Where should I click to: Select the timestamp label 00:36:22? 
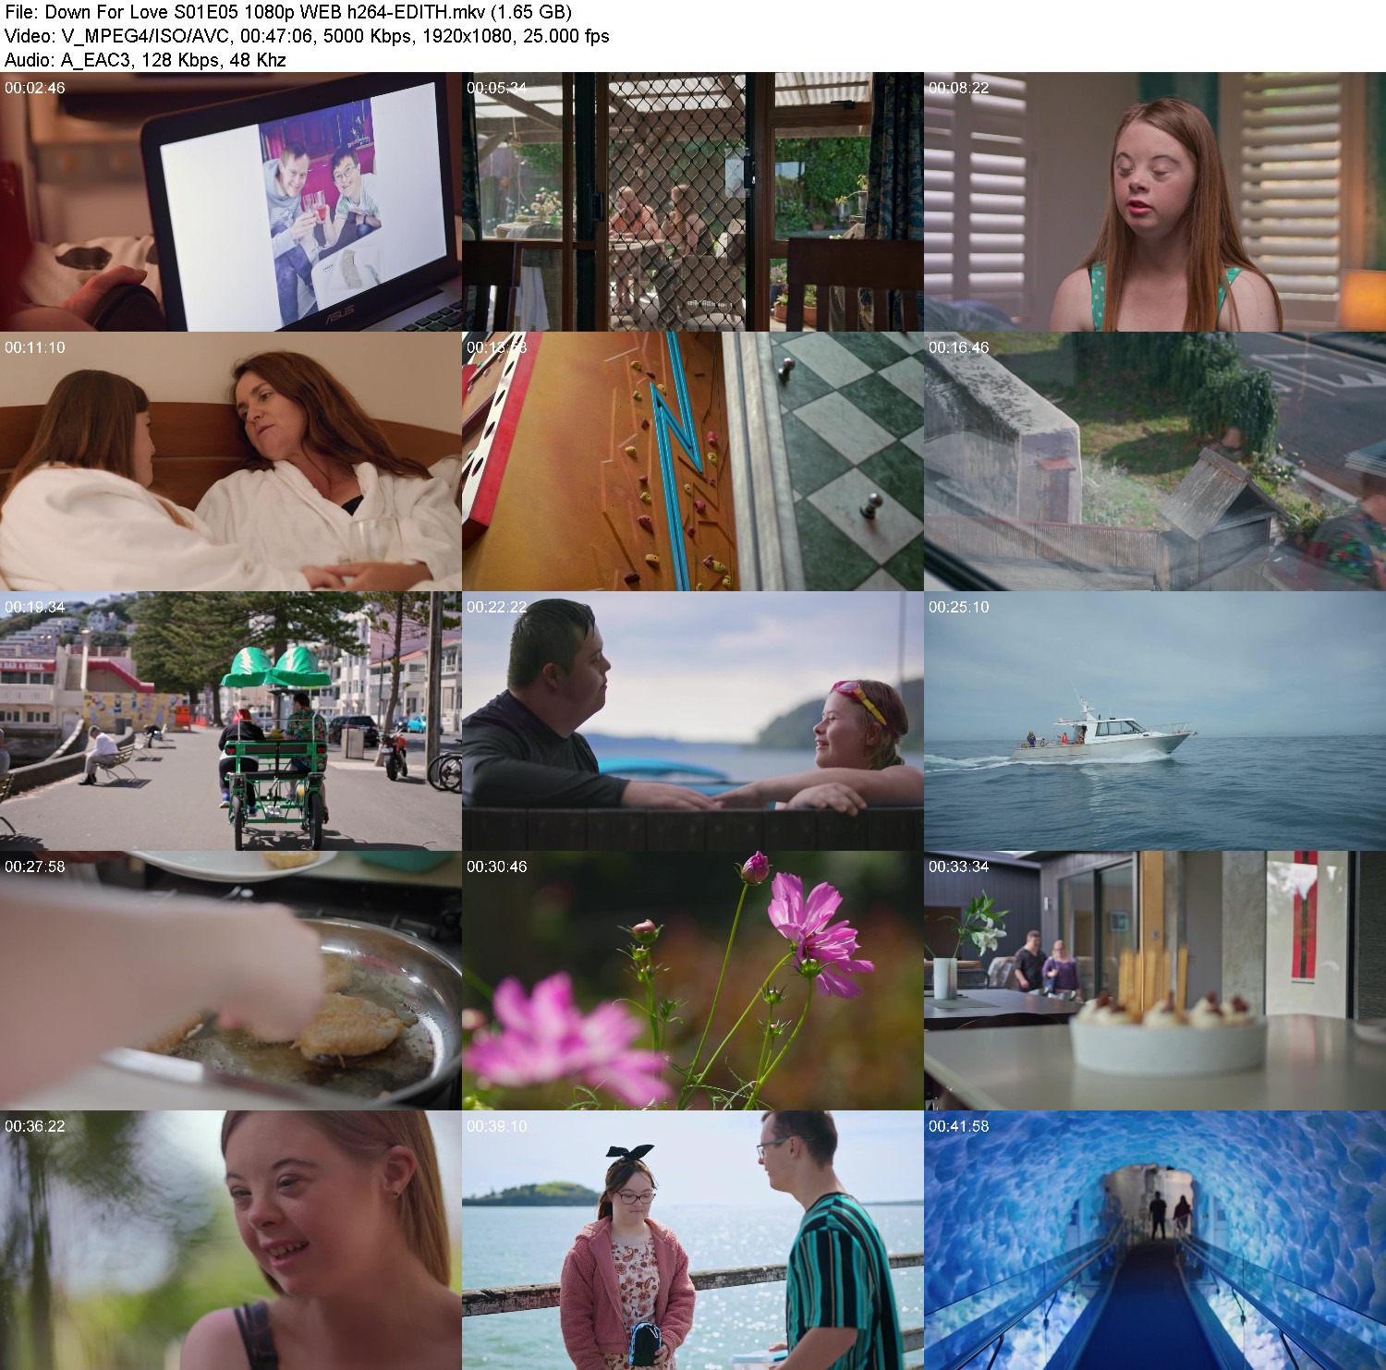35,1126
